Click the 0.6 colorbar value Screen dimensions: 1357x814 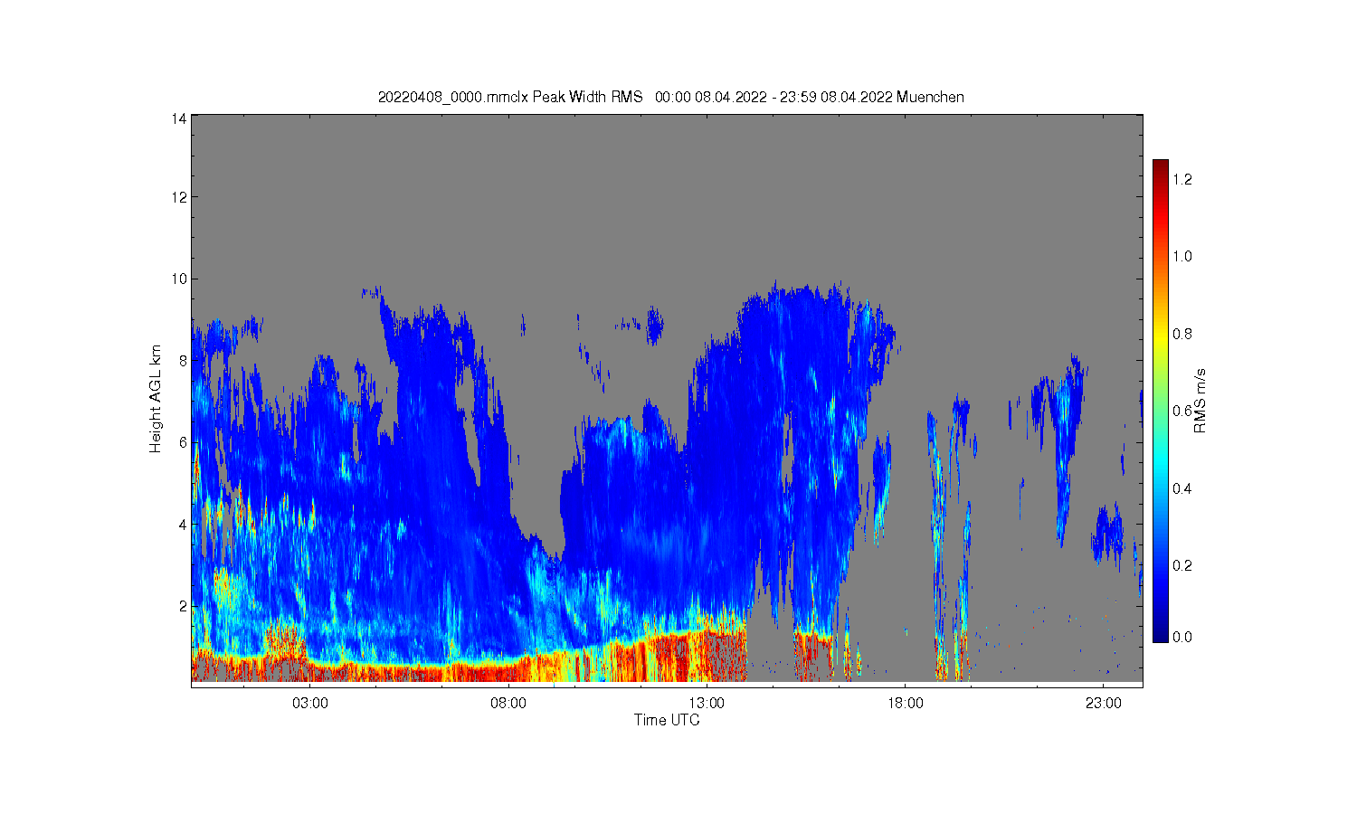coord(1182,411)
